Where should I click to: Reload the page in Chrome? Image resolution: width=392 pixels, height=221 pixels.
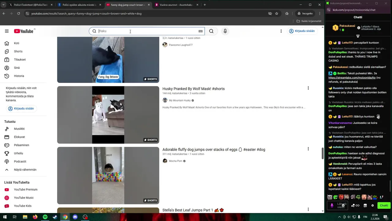coord(18,14)
